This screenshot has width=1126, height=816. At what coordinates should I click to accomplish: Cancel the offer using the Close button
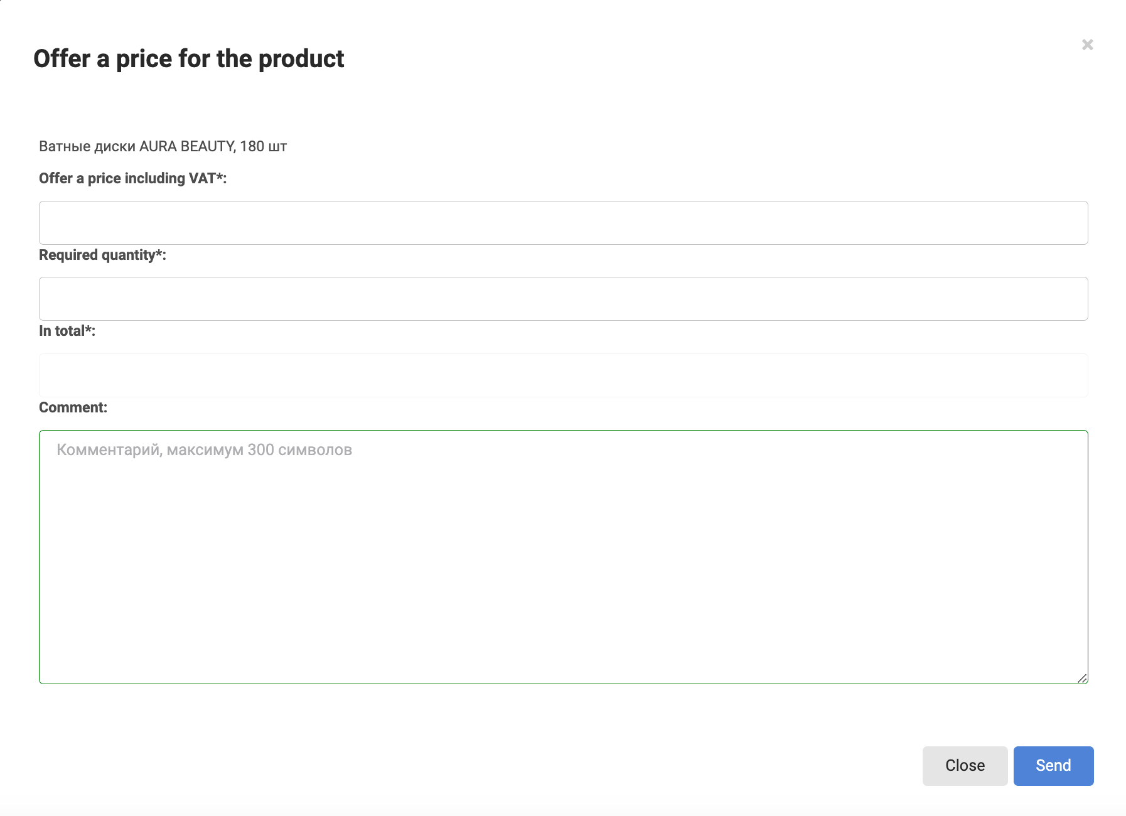click(x=965, y=766)
